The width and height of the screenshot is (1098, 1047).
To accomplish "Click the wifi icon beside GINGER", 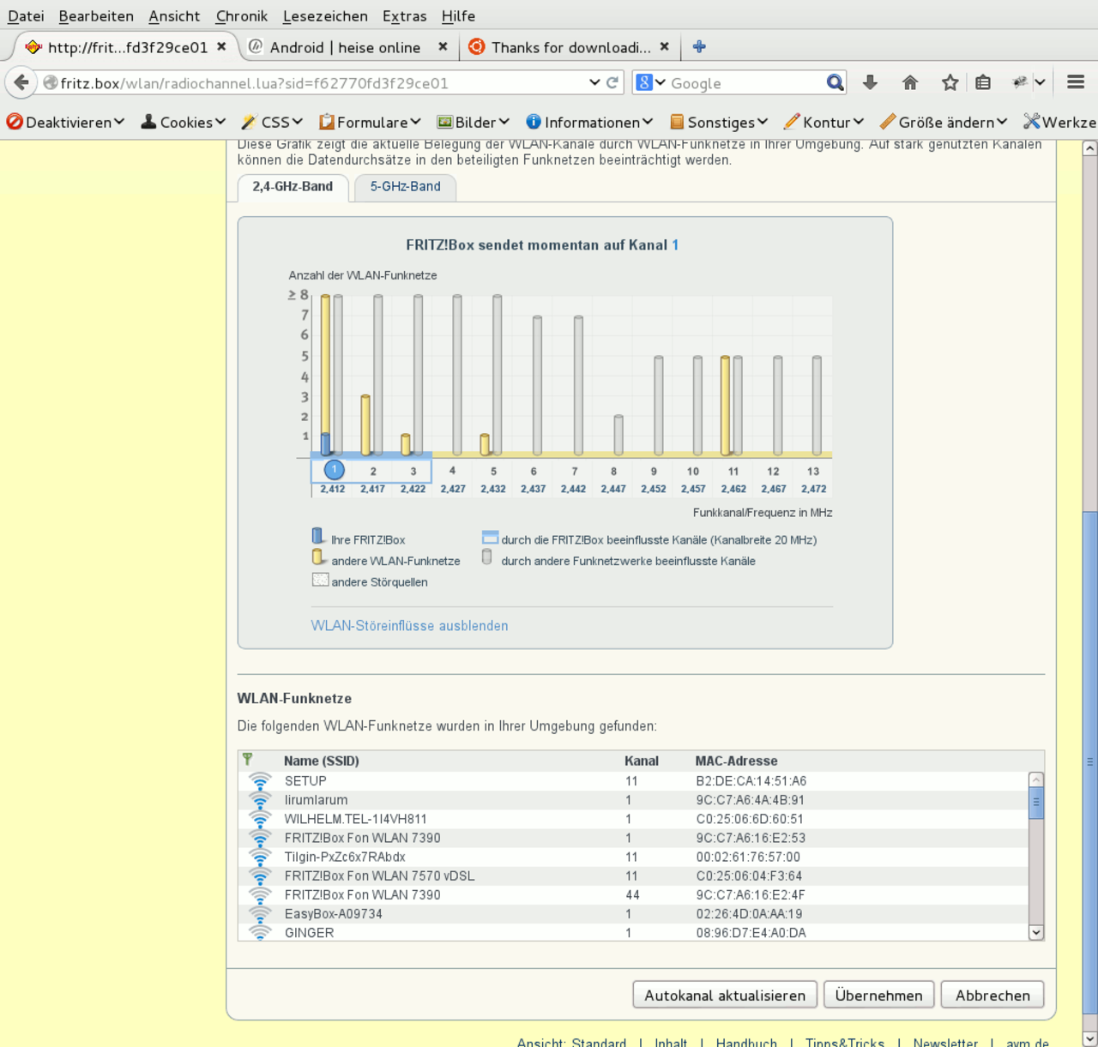I will [x=260, y=932].
